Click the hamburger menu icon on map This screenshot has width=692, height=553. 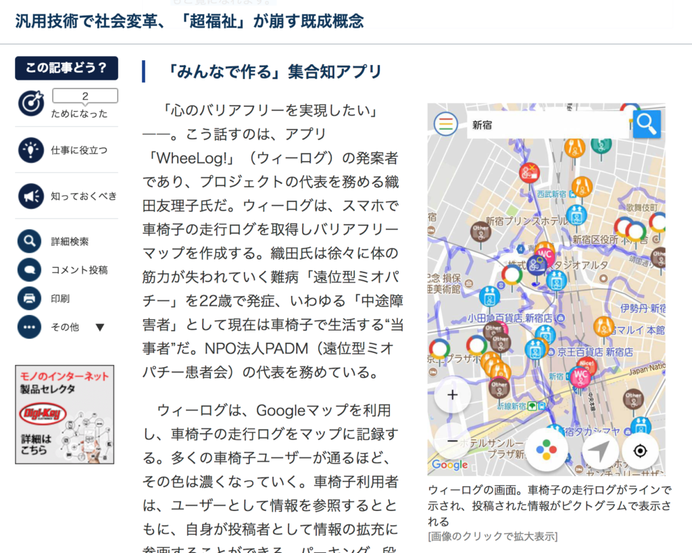point(446,124)
